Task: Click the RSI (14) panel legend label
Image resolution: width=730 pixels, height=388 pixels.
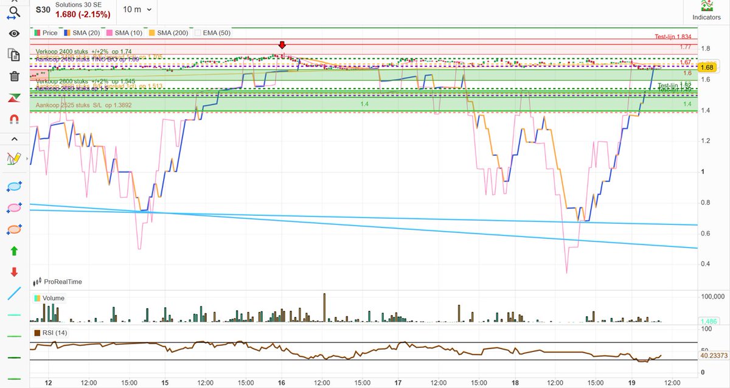Action: [x=50, y=333]
